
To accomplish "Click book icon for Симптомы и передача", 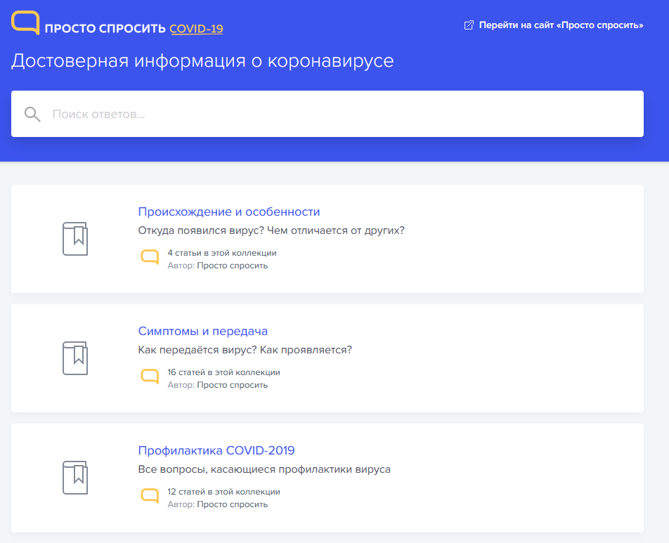I will (x=75, y=358).
